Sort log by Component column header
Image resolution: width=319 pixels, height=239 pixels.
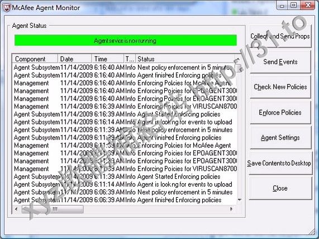point(35,59)
